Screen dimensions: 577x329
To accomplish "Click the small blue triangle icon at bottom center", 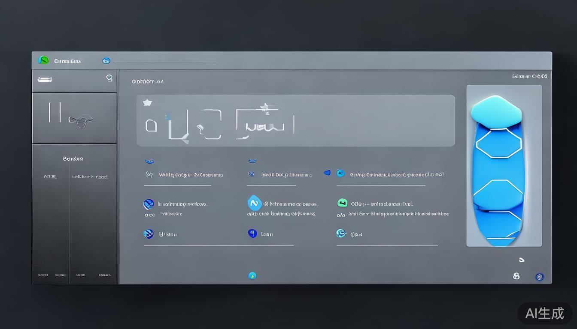I will (252, 275).
